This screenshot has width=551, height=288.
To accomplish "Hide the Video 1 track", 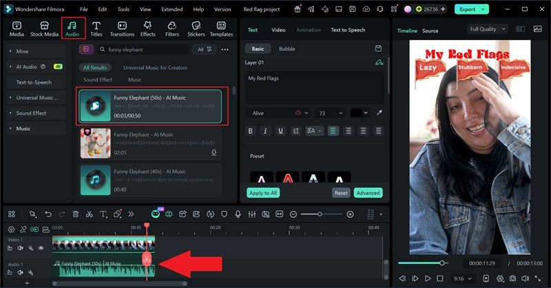I will click(41, 248).
